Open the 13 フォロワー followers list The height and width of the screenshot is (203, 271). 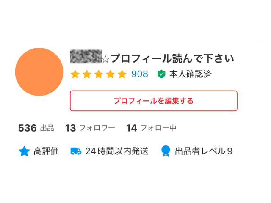pos(90,128)
